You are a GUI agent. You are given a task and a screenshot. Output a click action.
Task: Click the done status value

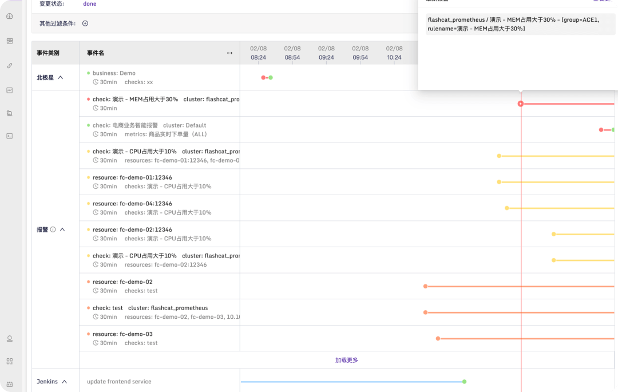[x=89, y=3]
